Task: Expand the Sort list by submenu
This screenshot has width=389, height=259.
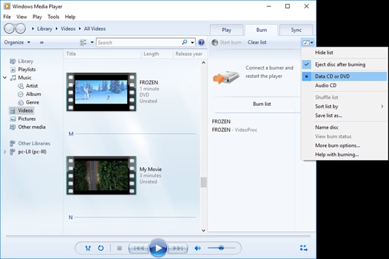Action: (327, 107)
